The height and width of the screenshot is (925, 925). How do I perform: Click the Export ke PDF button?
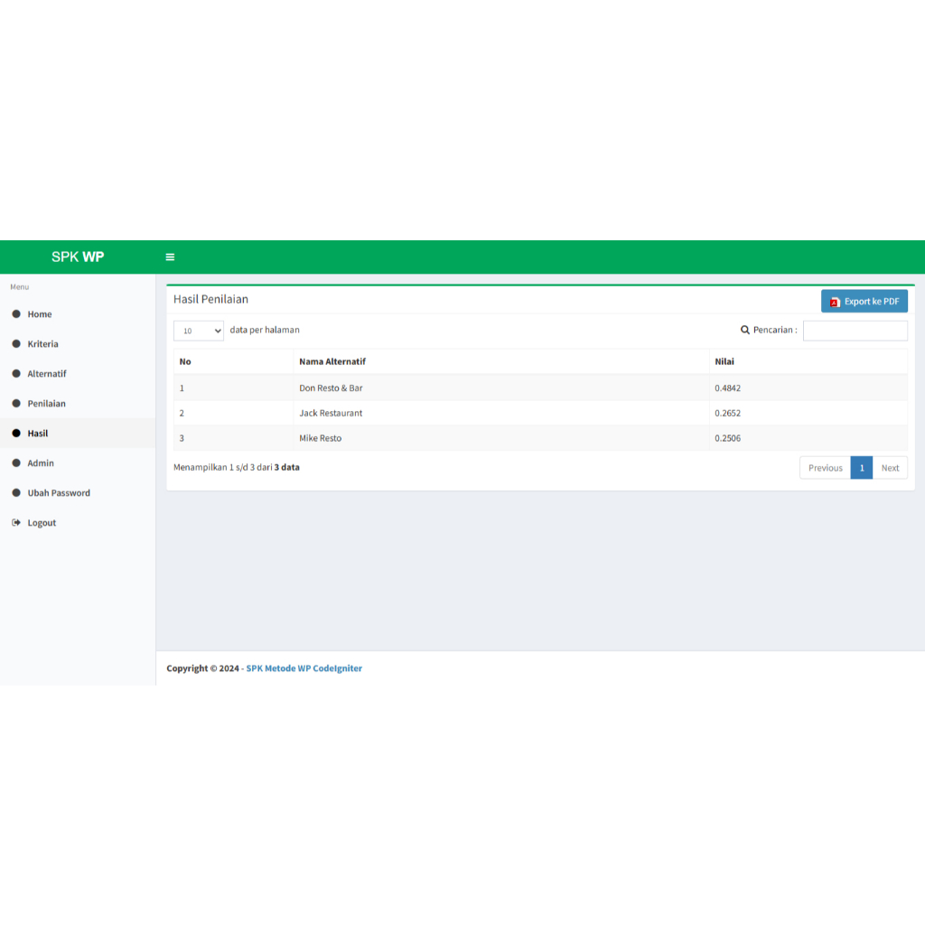point(864,302)
